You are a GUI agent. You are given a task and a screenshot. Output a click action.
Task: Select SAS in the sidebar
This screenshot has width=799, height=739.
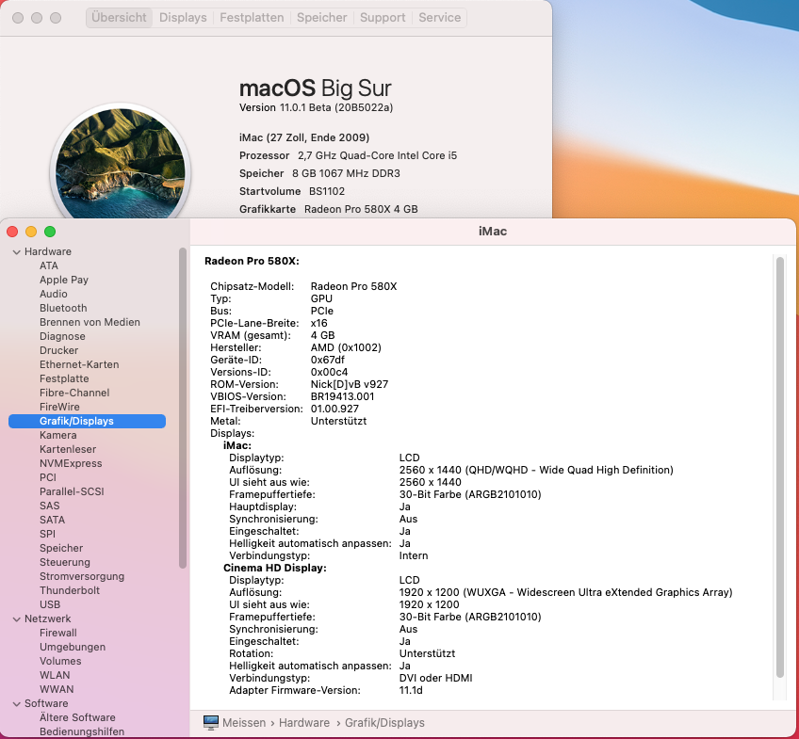49,506
